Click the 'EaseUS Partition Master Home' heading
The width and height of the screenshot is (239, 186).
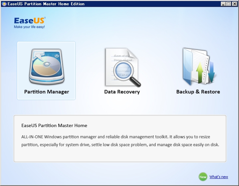54,125
